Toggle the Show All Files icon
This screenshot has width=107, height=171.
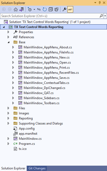coord(56,9)
